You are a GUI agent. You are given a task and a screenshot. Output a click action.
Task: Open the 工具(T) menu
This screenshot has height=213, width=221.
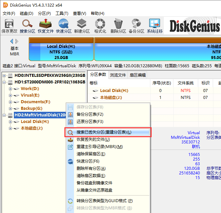tap(61, 14)
